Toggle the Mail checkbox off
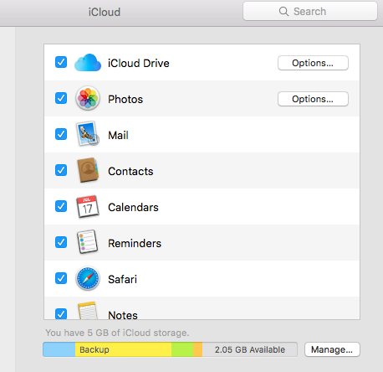 pos(61,134)
